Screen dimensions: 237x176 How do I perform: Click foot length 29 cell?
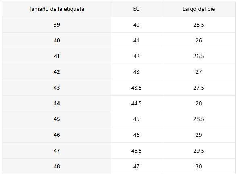coord(199,135)
